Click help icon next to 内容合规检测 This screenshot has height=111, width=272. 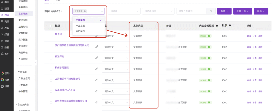click(x=217, y=26)
